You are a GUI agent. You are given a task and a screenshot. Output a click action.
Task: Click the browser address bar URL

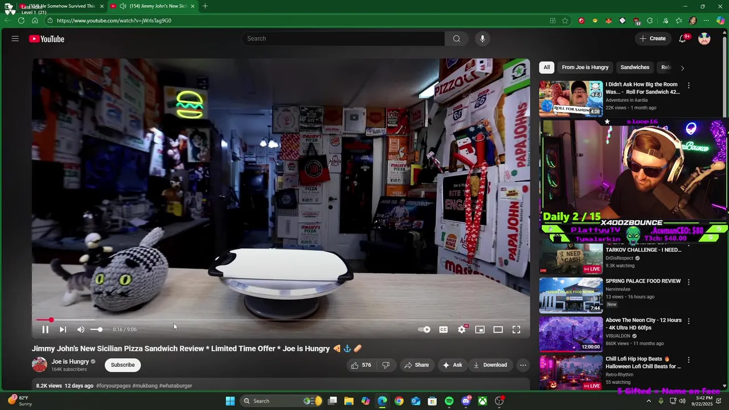[114, 20]
